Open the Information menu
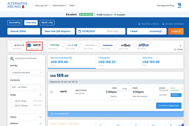This screenshot has width=189, height=126. pyautogui.click(x=60, y=6)
